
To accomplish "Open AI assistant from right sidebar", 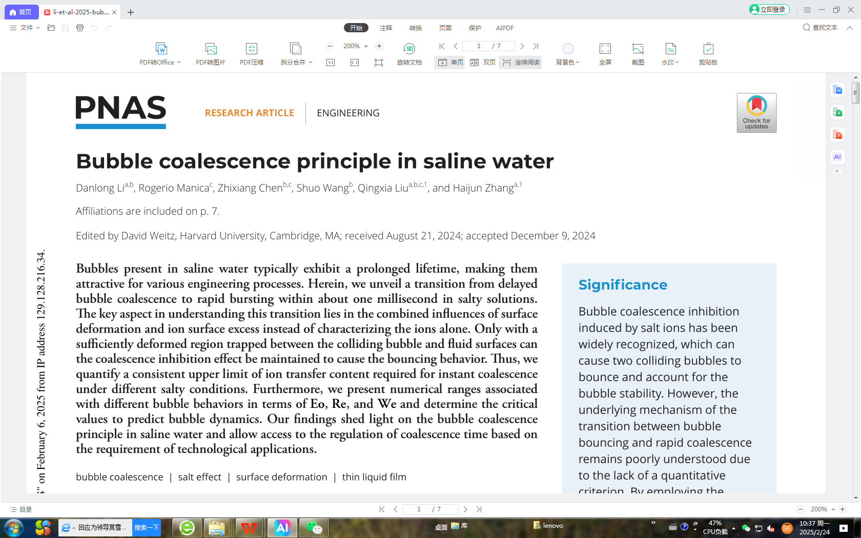I will click(x=837, y=157).
